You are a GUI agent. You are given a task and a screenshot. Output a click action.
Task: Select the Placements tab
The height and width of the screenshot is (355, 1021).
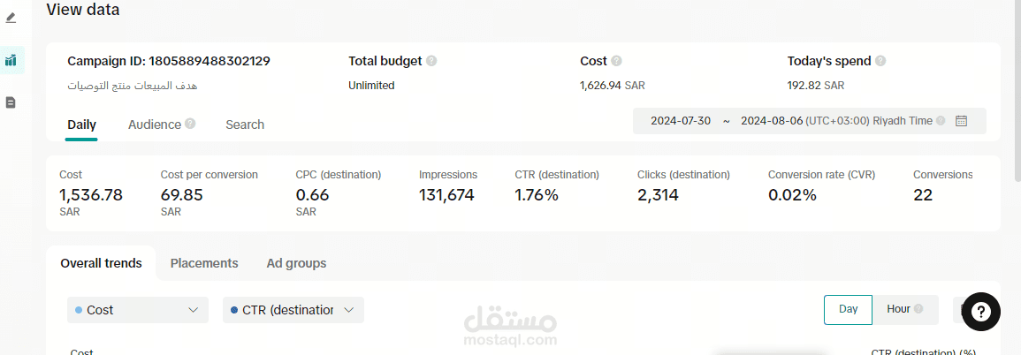[204, 263]
